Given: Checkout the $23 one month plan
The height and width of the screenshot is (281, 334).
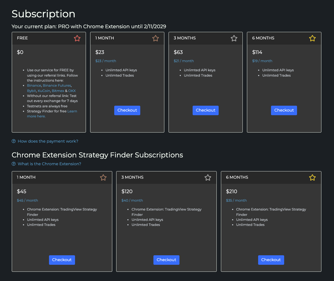Looking at the screenshot, I should [x=127, y=110].
